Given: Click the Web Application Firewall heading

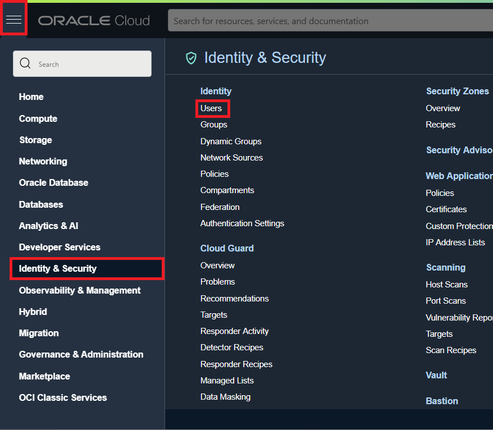Looking at the screenshot, I should click(x=459, y=176).
